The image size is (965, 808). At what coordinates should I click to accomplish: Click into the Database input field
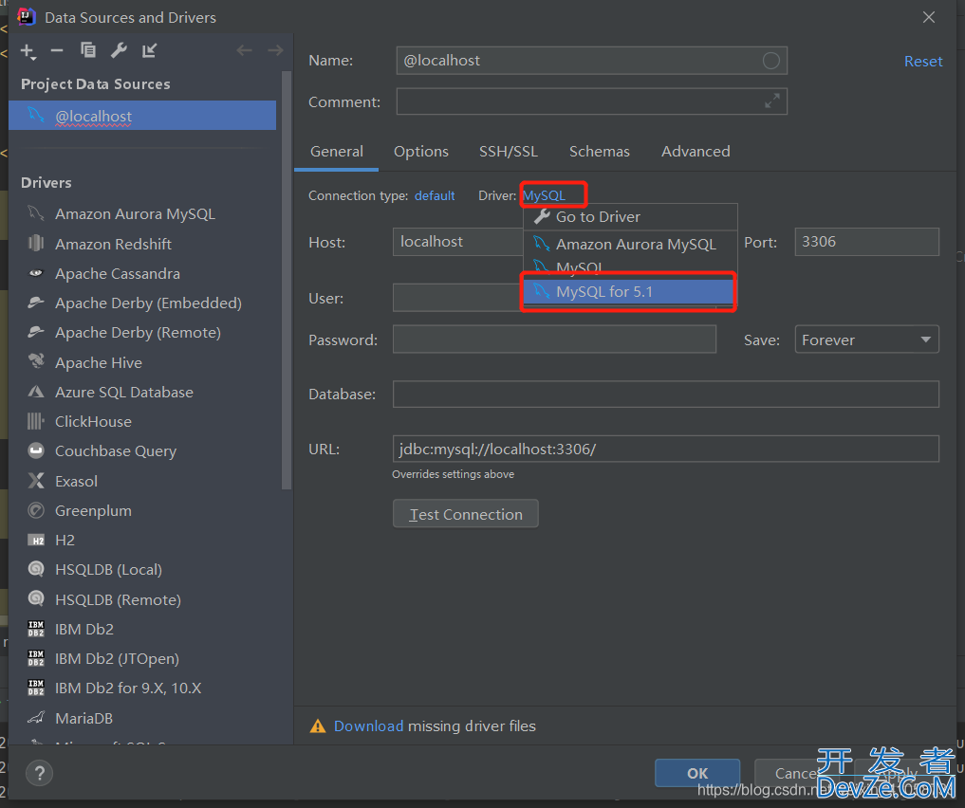click(x=666, y=394)
